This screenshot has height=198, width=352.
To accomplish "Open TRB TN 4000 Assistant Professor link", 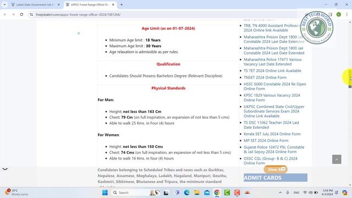I will click(272, 28).
